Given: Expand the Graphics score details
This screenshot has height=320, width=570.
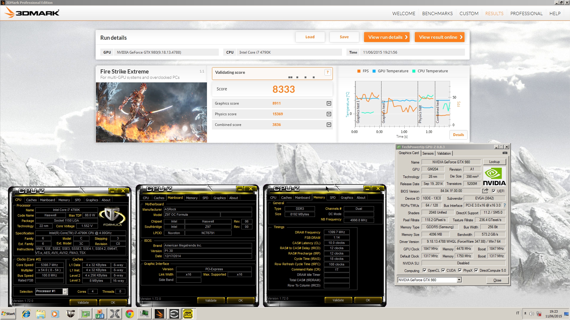Looking at the screenshot, I should coord(329,103).
